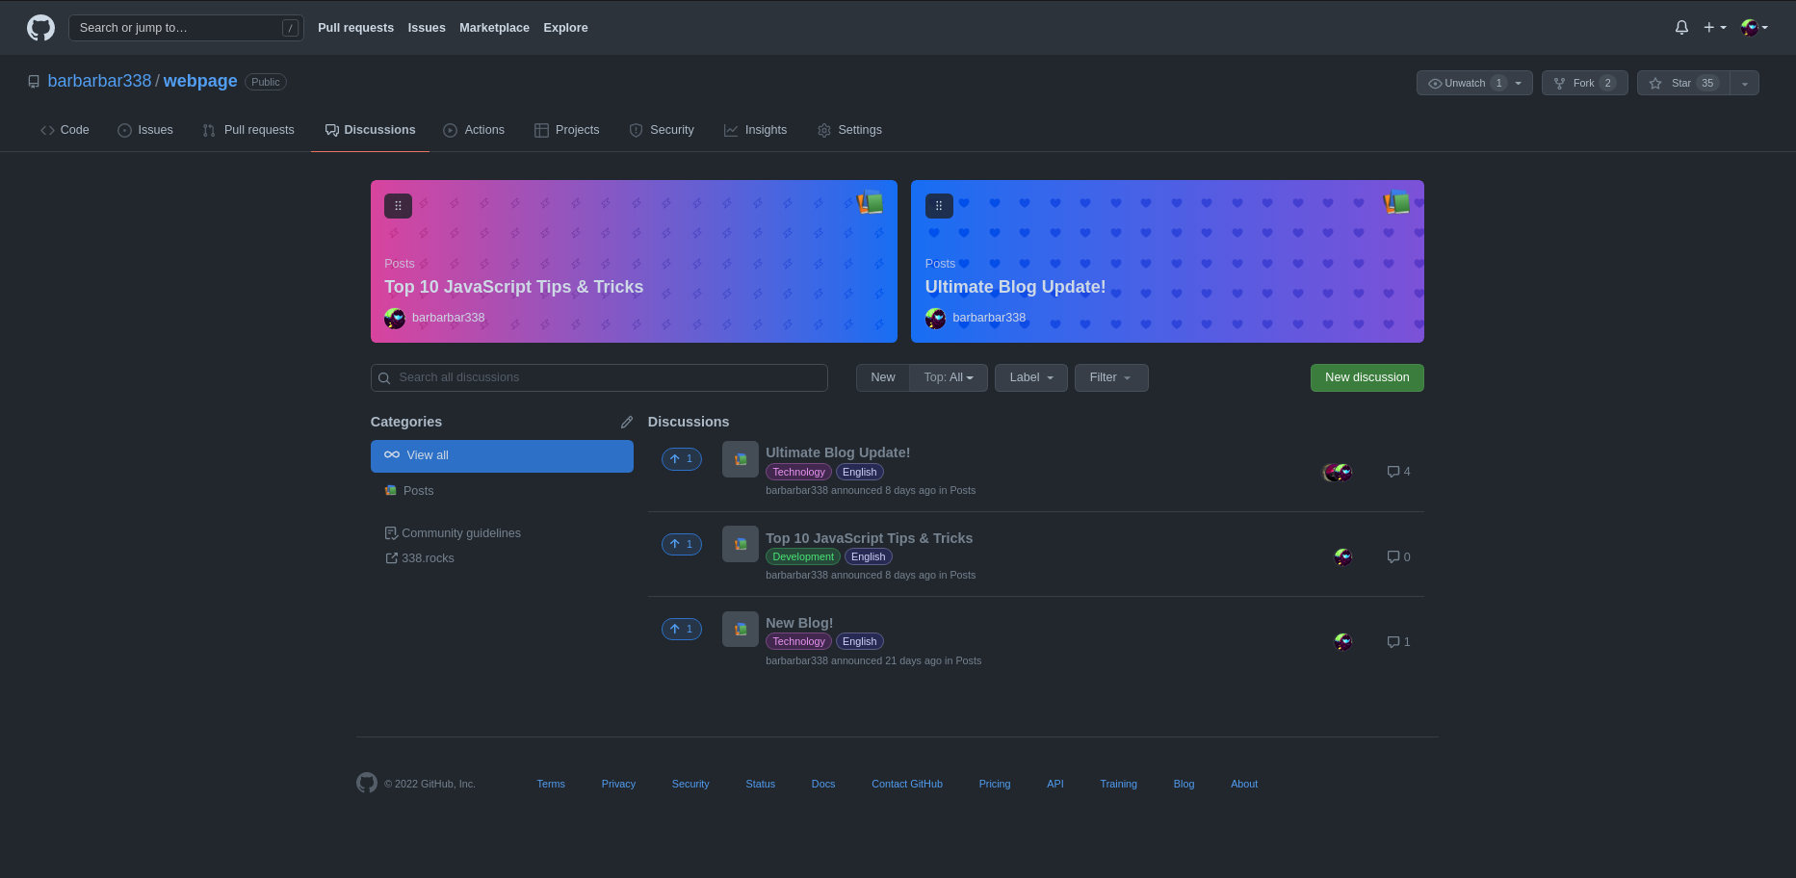This screenshot has width=1796, height=878.
Task: Sort discussions by New
Action: pos(883,377)
